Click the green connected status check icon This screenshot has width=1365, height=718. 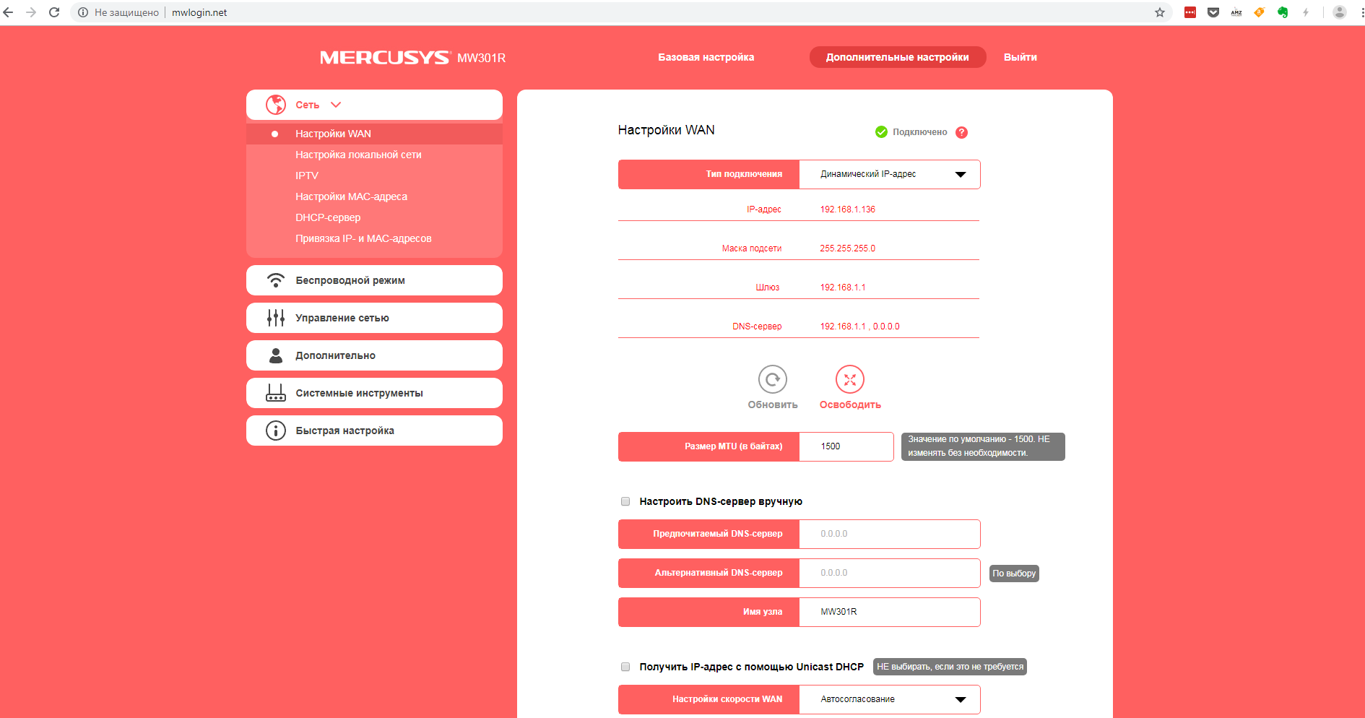pyautogui.click(x=881, y=132)
